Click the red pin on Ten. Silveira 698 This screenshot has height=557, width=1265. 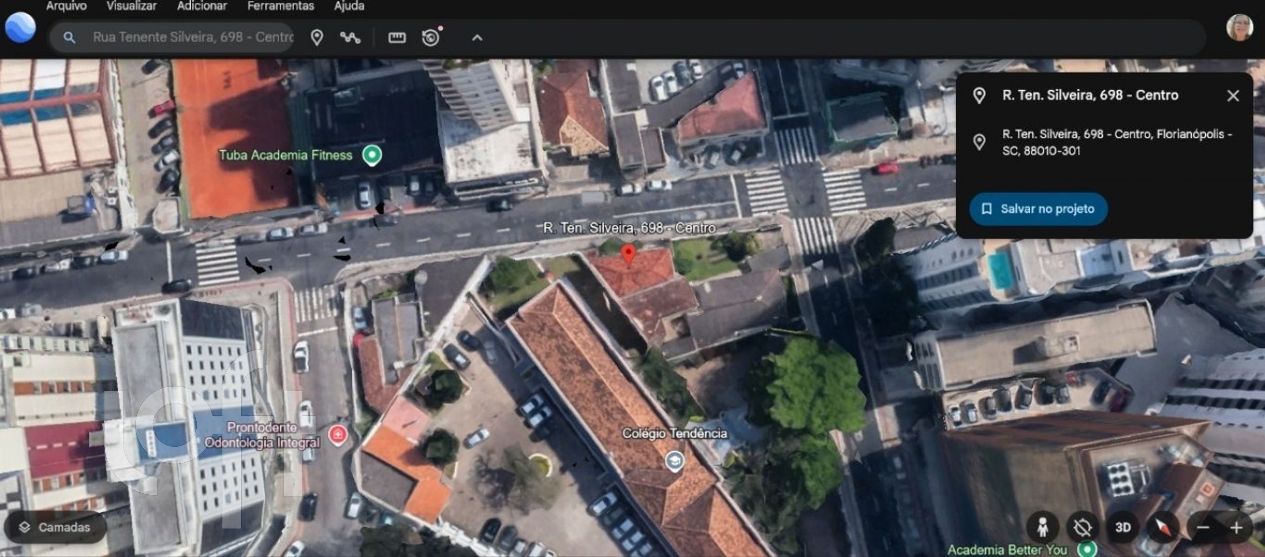coord(628,253)
